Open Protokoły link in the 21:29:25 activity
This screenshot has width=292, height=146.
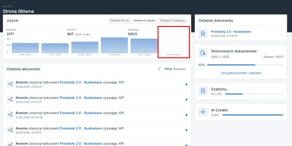coord(81,82)
